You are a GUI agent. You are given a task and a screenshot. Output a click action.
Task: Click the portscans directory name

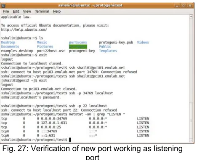pos(78,42)
